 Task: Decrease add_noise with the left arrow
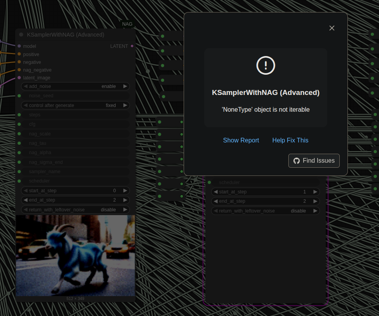pyautogui.click(x=25, y=86)
